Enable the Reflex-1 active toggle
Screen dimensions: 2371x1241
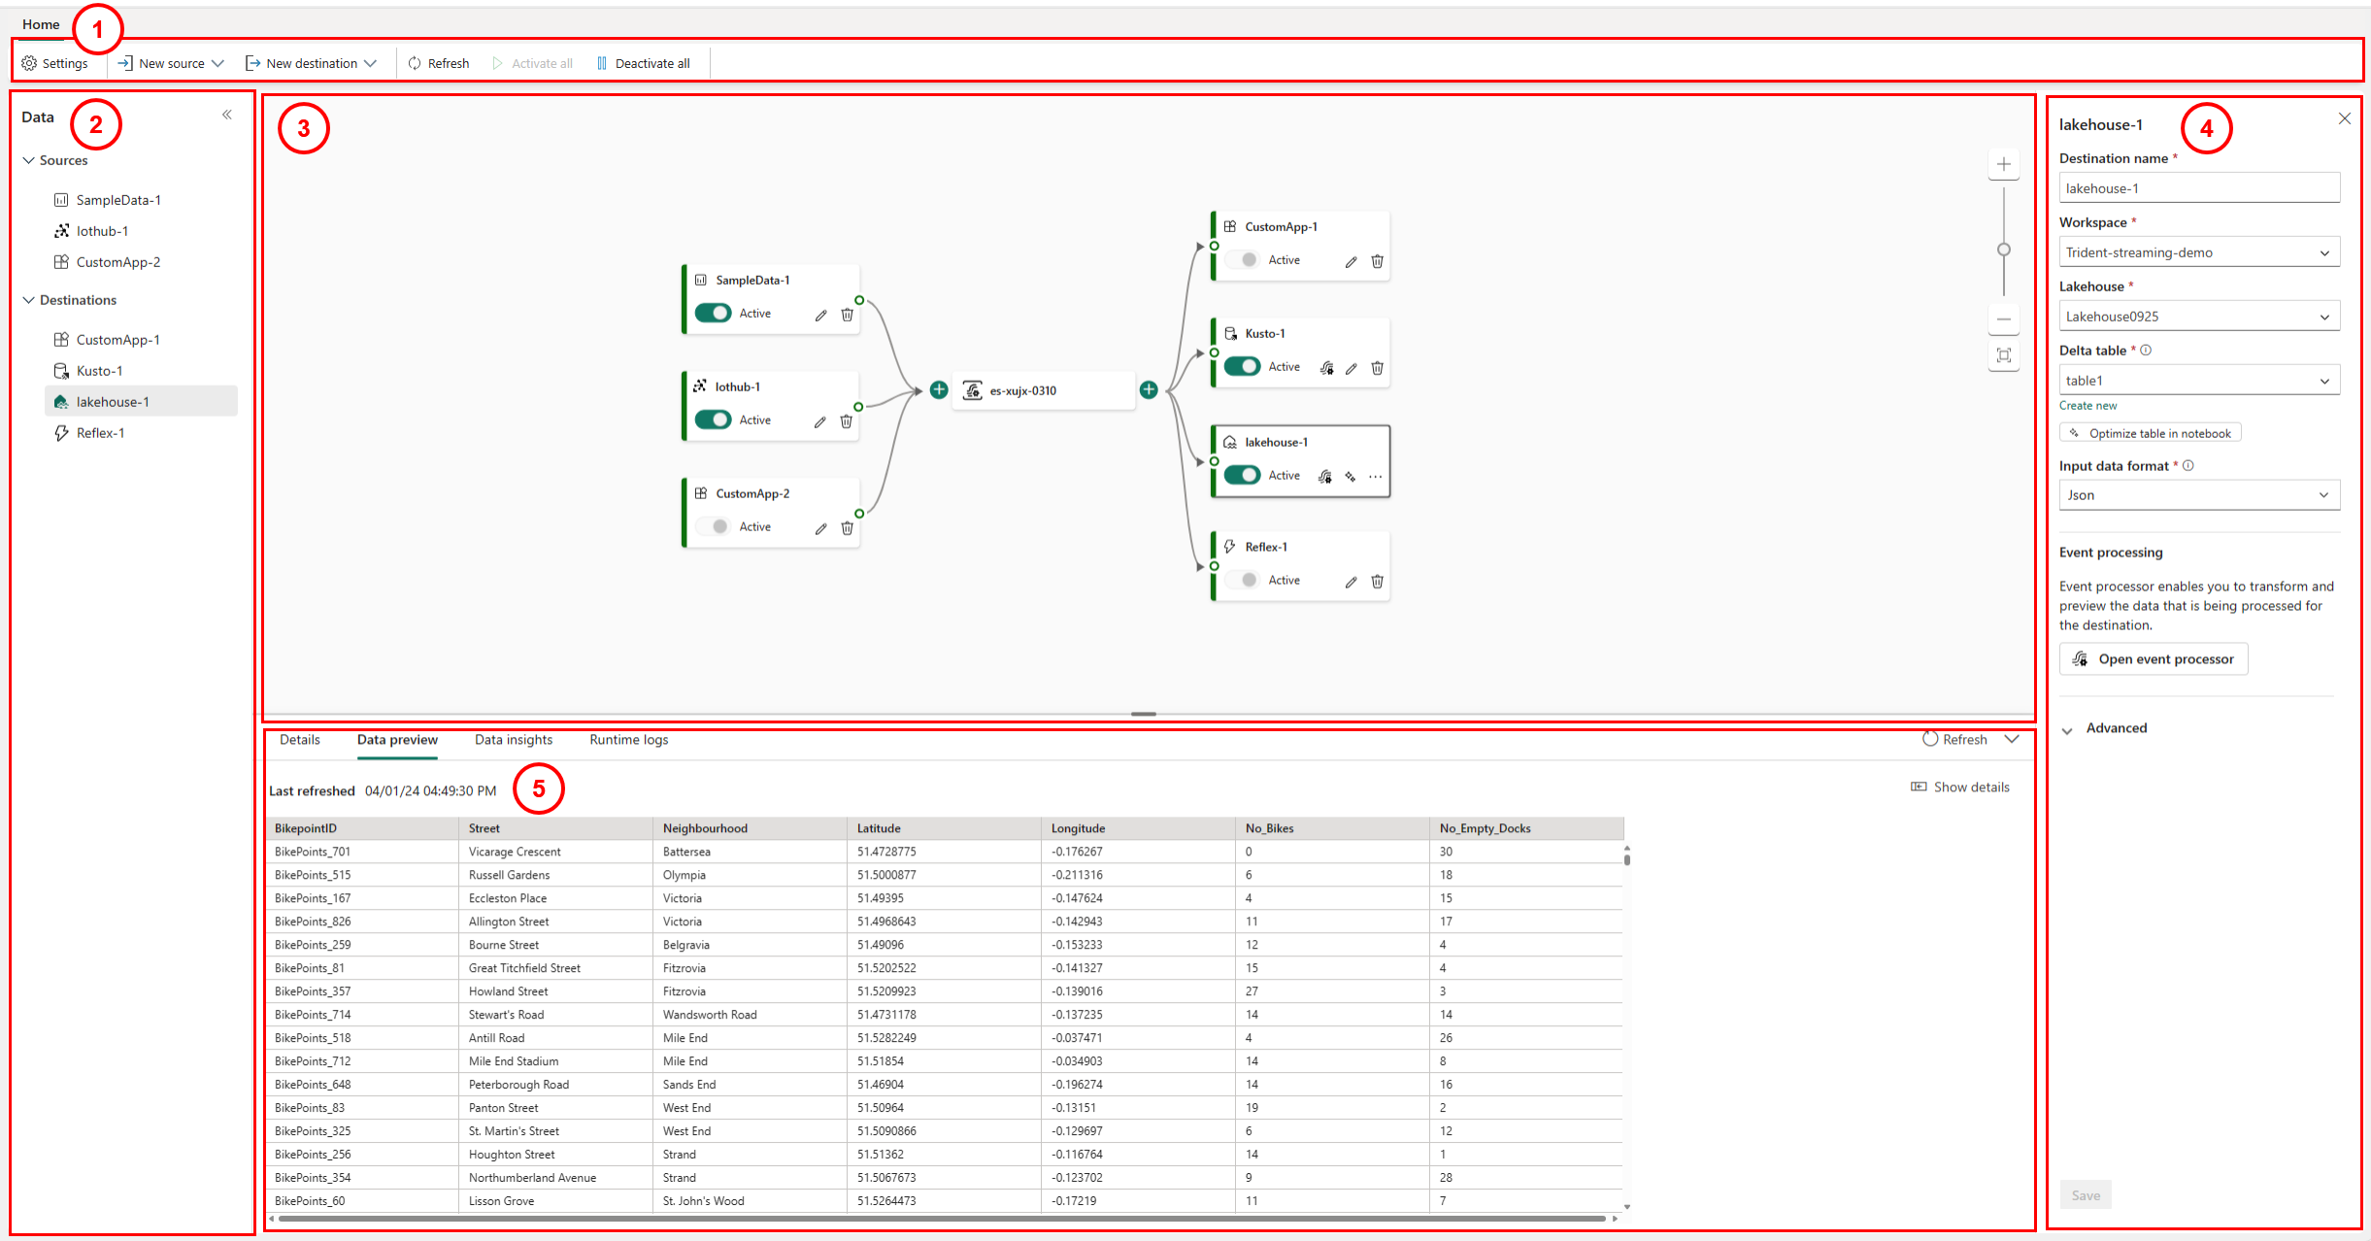(x=1243, y=580)
